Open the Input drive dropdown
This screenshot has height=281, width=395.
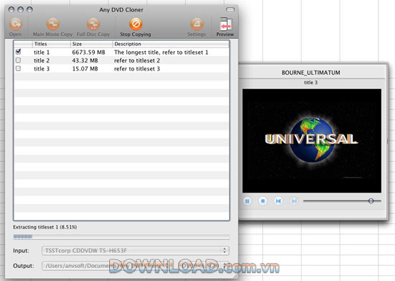[x=136, y=251]
